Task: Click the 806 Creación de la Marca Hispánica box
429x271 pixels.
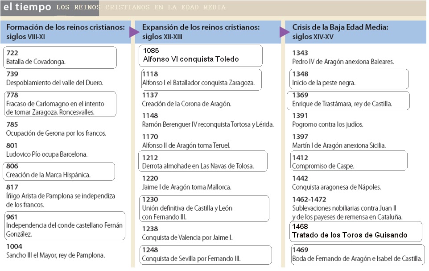Action: coord(59,171)
